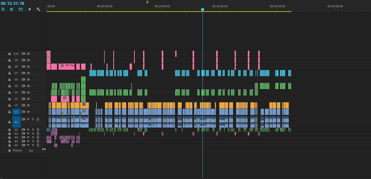Toggle Linked Selection icon

pos(21,9)
